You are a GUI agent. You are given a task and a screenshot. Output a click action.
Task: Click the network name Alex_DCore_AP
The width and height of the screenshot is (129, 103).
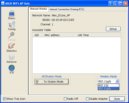coord(61,15)
